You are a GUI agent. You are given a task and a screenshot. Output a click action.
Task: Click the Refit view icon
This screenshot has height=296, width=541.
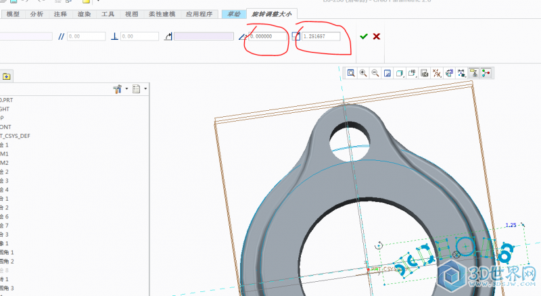click(x=351, y=73)
